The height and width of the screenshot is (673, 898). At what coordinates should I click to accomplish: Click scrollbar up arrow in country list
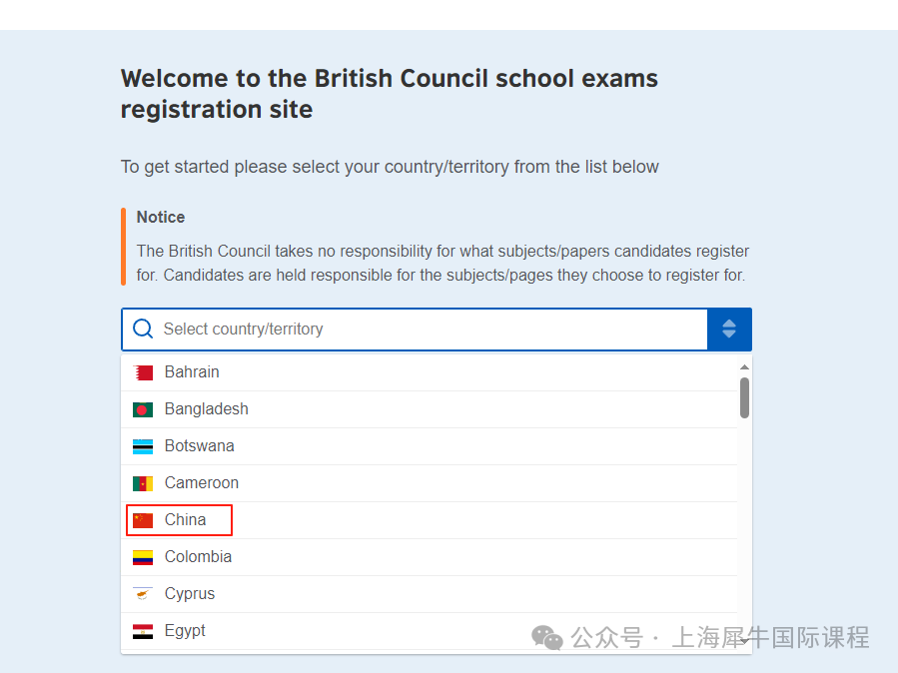[744, 366]
